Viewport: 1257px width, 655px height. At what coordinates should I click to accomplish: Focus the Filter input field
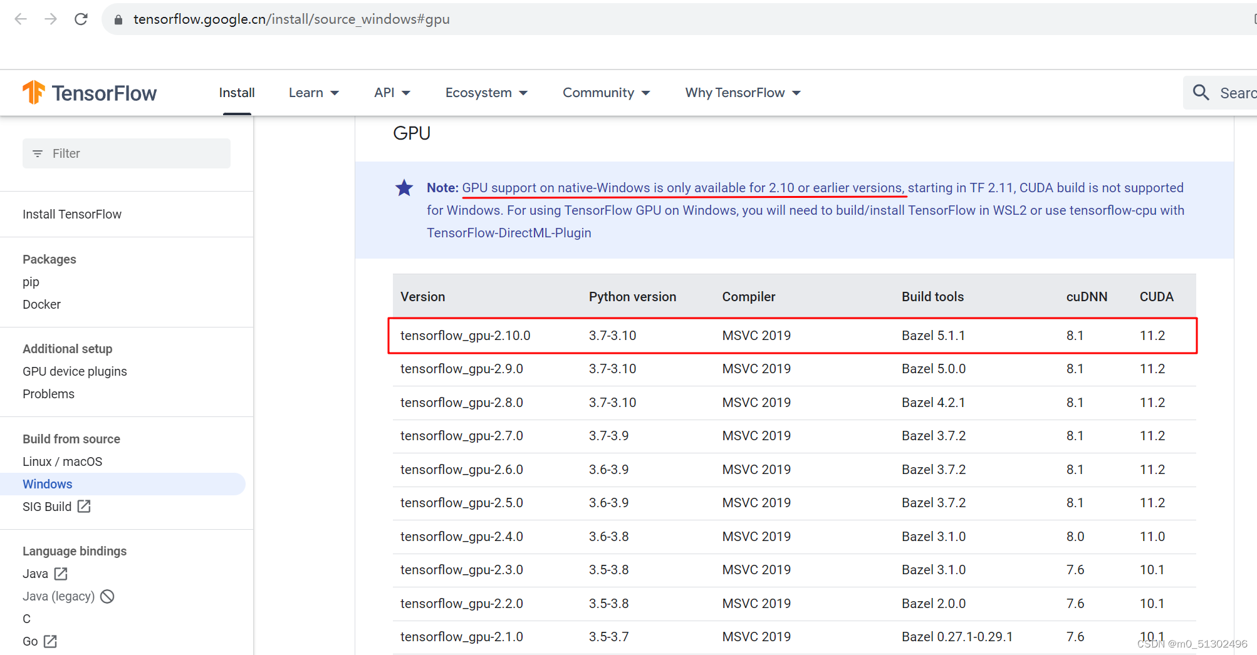pyautogui.click(x=127, y=153)
